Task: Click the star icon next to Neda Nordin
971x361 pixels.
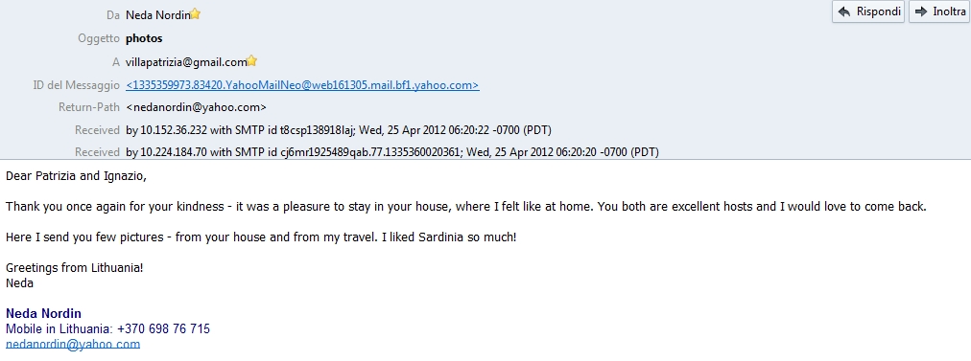Action: (195, 14)
